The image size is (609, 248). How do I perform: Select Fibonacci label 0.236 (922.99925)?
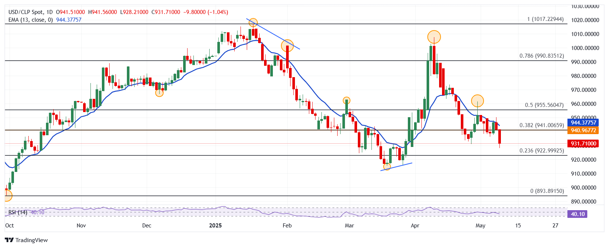[x=542, y=151]
